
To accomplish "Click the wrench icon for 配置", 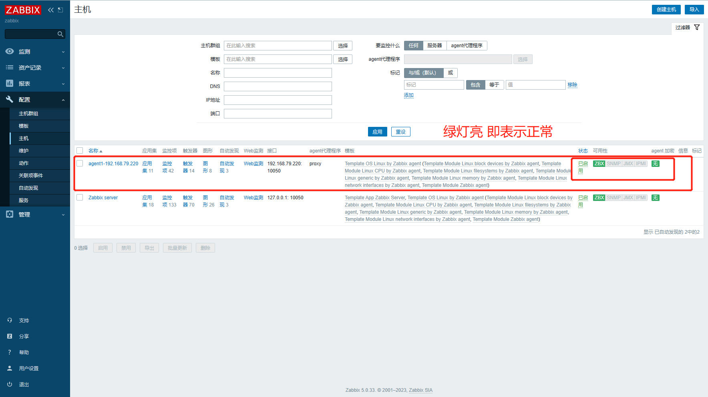I will click(10, 99).
